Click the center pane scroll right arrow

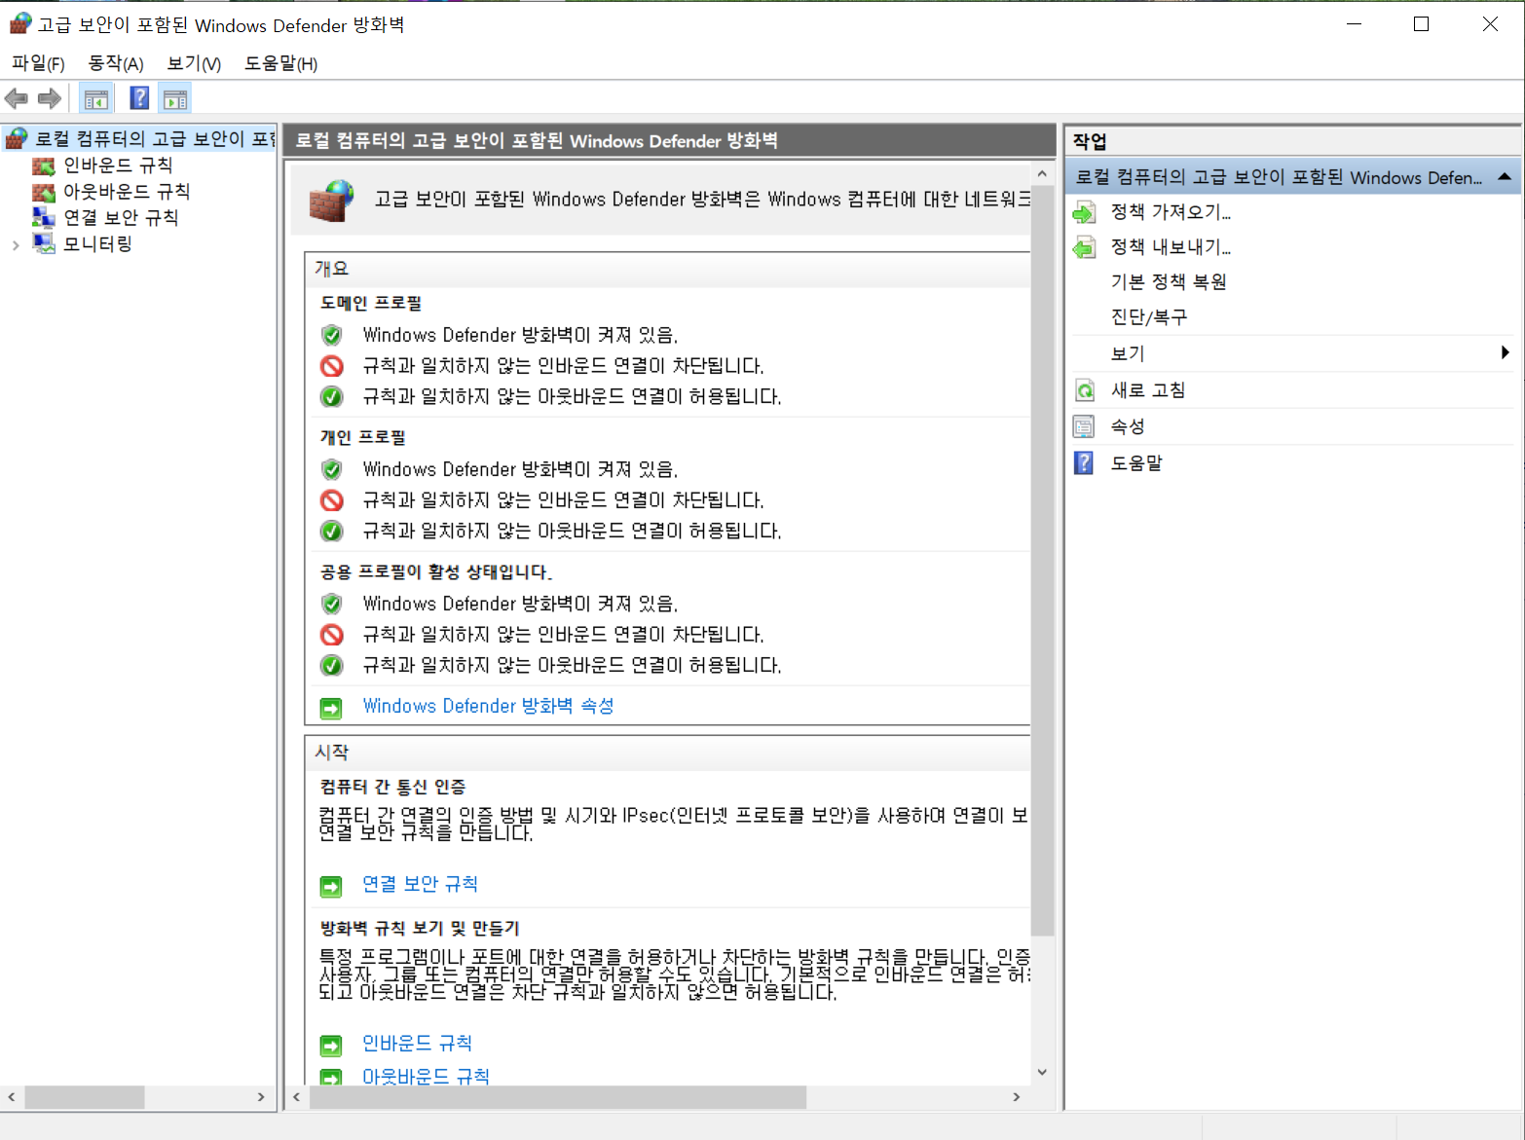(x=1017, y=1097)
